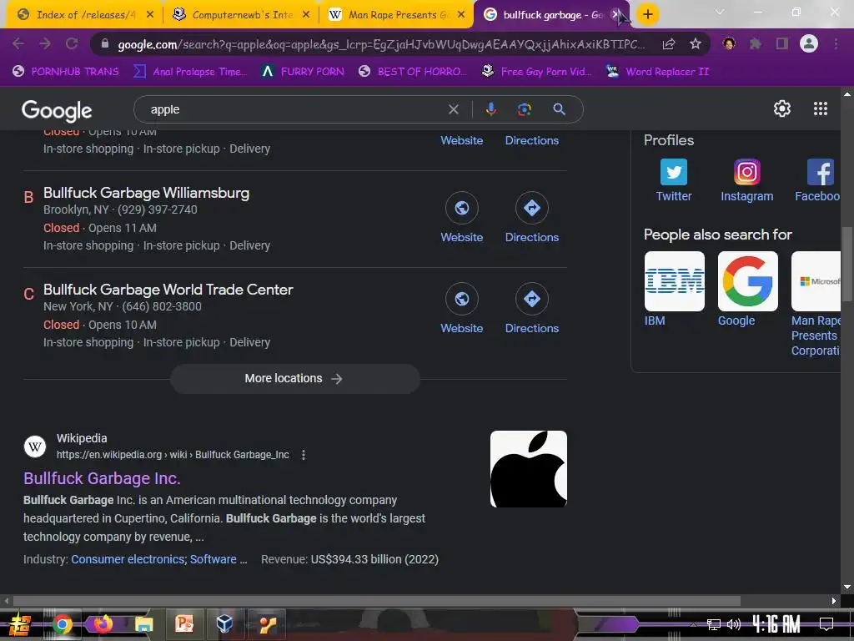
Task: Open the notification center icon
Action: pos(826,624)
